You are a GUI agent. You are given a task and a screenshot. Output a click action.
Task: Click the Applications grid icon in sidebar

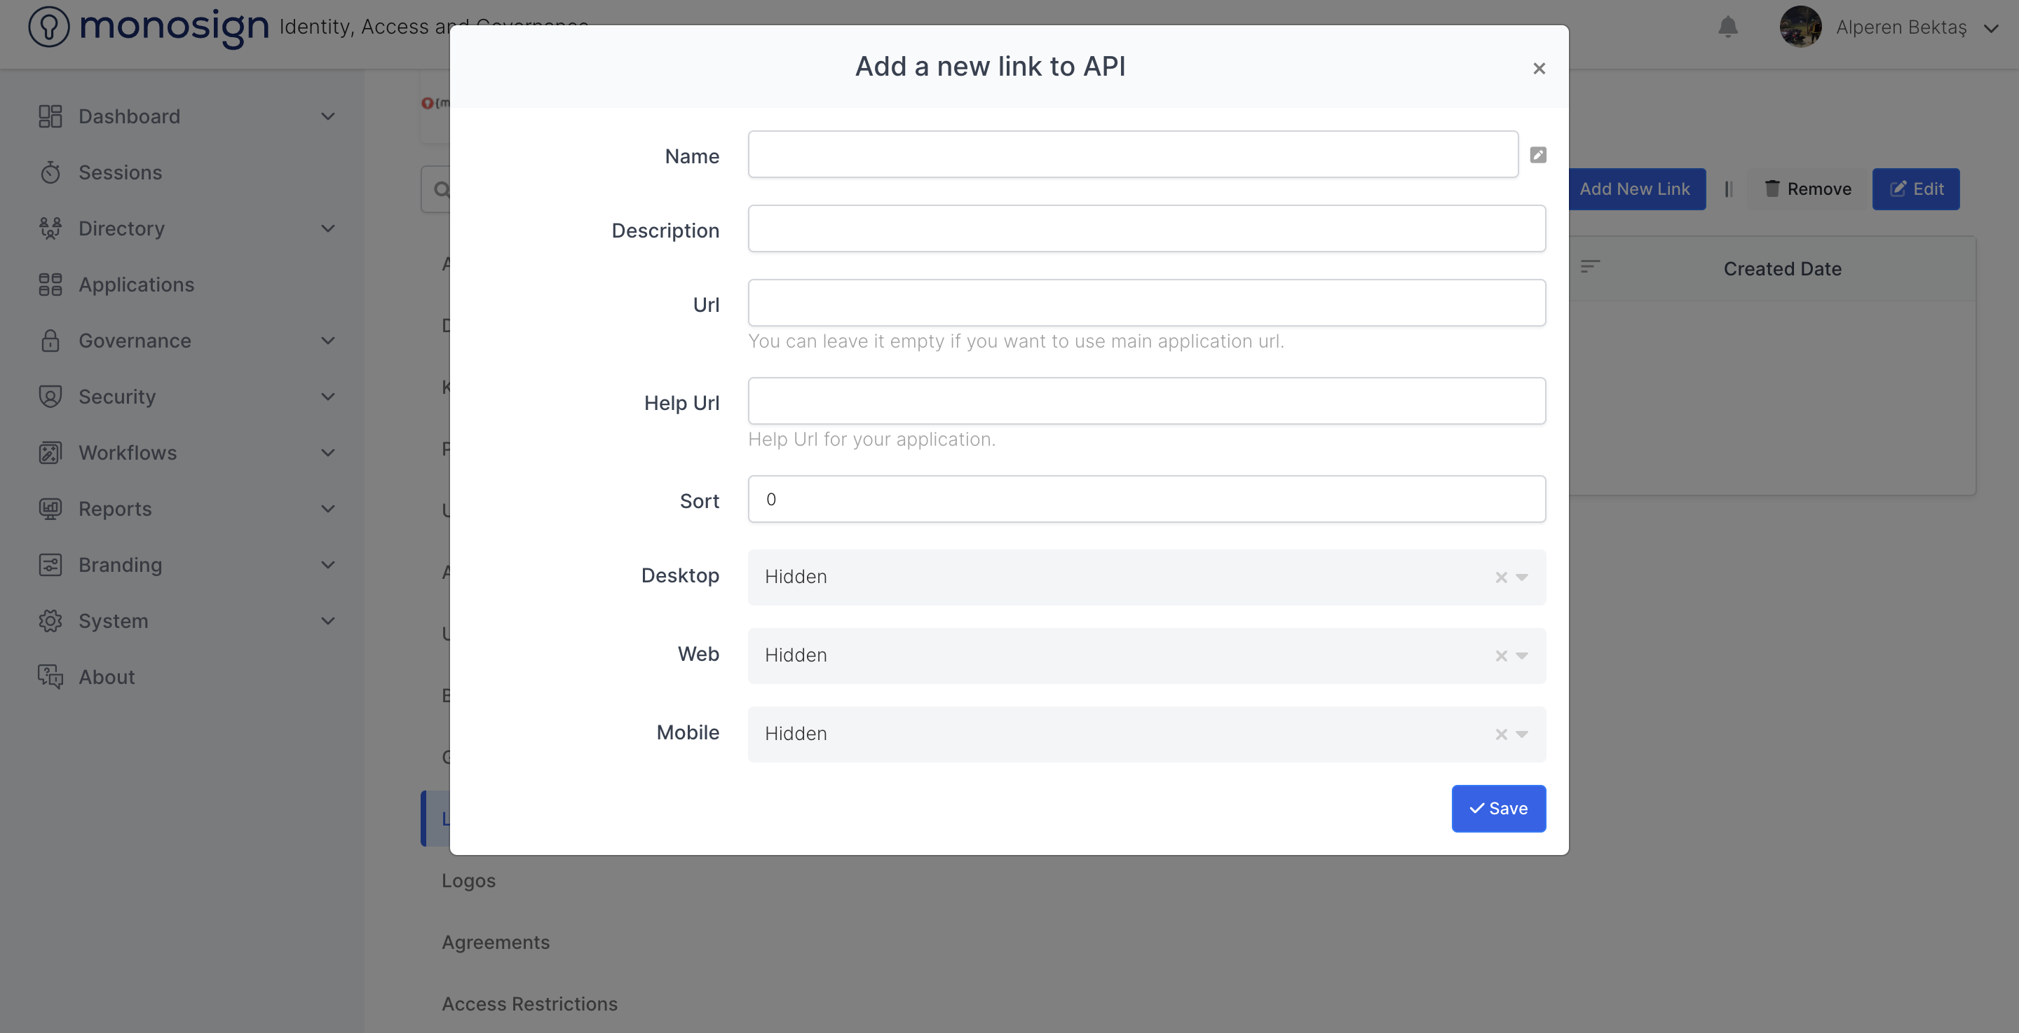(50, 285)
